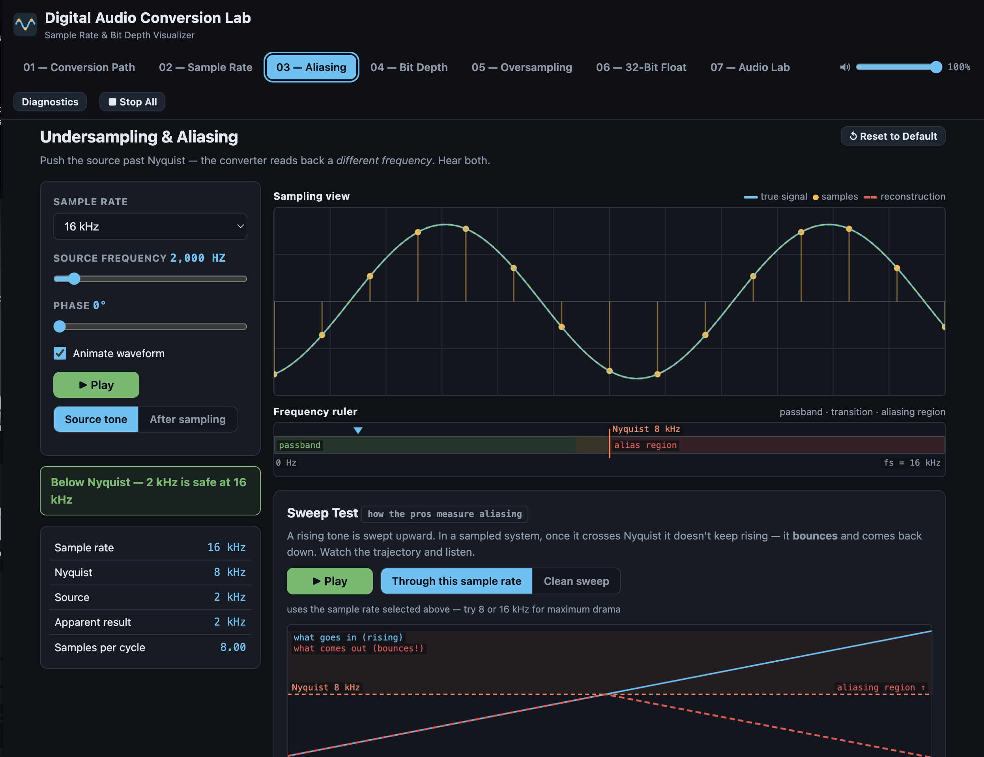The width and height of the screenshot is (984, 757).
Task: Switch to After sampling mode
Action: click(x=187, y=419)
